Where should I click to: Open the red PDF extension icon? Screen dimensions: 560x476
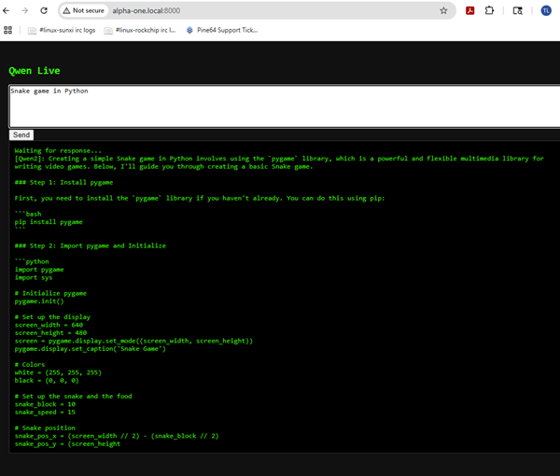[x=470, y=10]
